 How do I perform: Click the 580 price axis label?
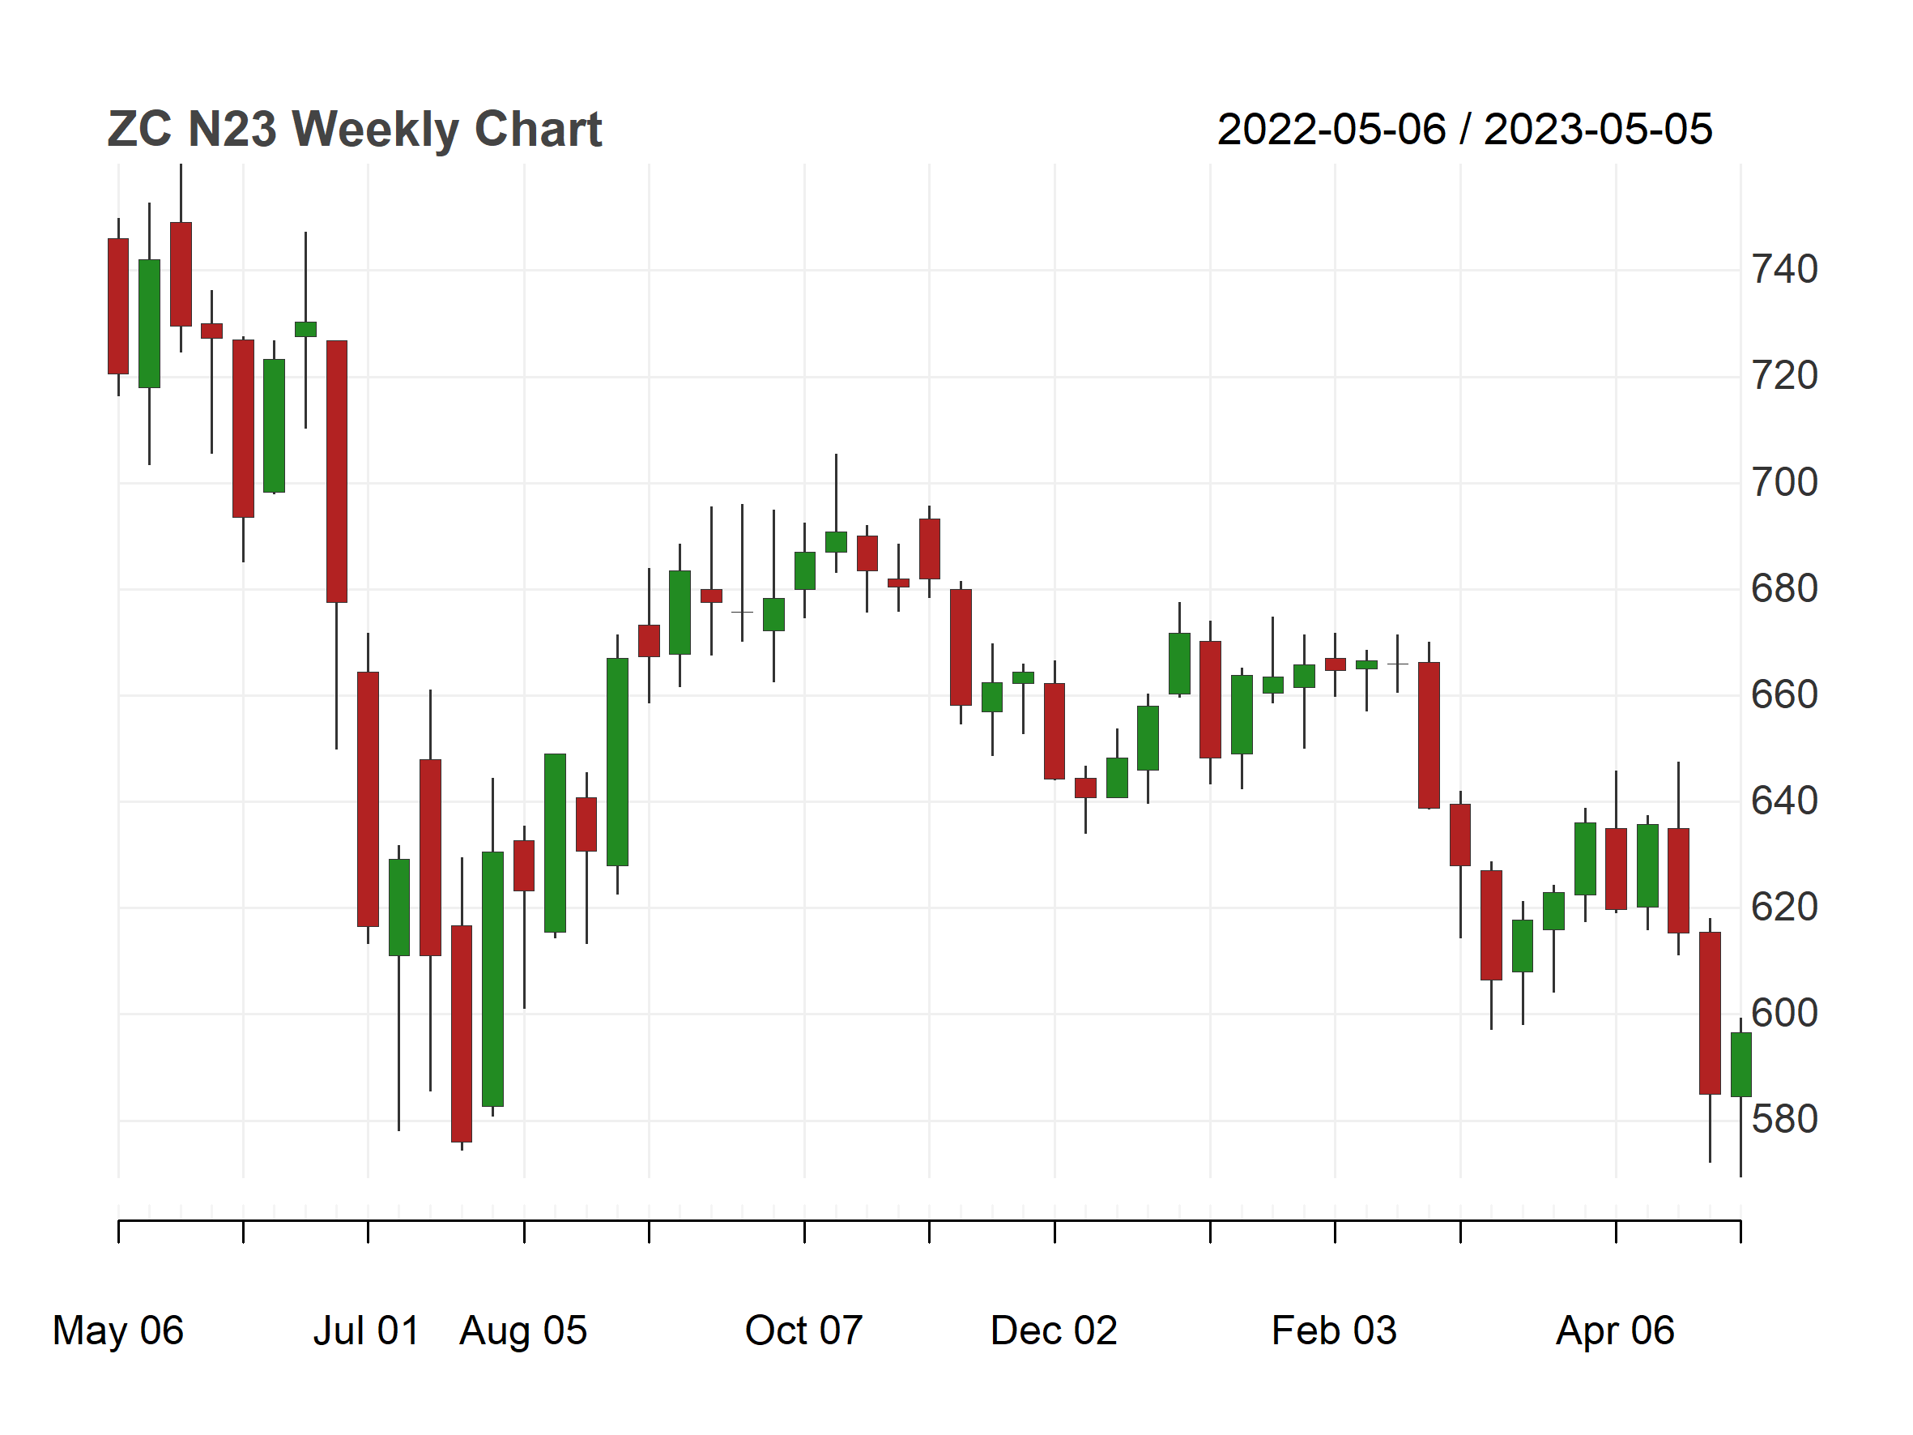pos(1784,1120)
